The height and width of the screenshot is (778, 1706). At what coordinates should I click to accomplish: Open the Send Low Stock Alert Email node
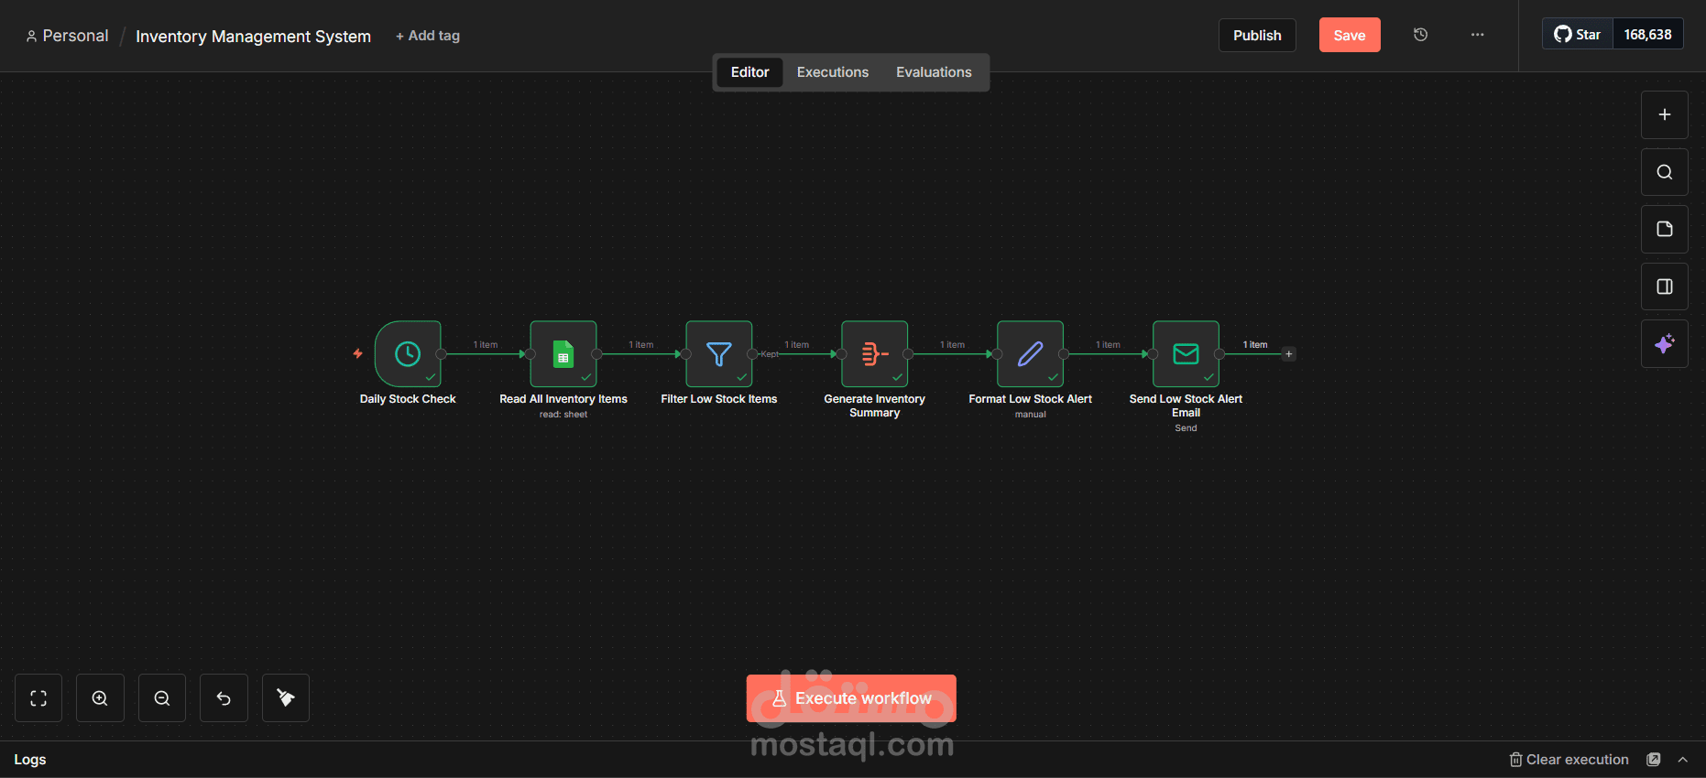1186,353
